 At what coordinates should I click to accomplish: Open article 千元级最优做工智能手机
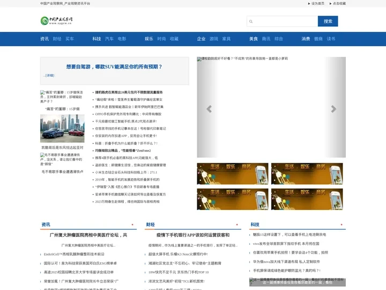click(x=126, y=121)
